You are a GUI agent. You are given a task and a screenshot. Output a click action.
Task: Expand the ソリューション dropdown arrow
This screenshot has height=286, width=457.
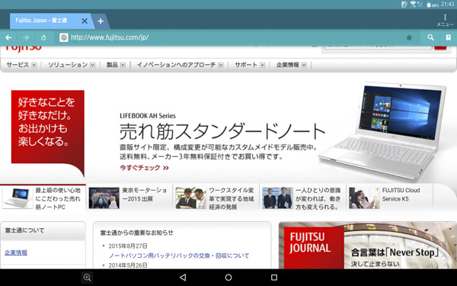coord(92,65)
